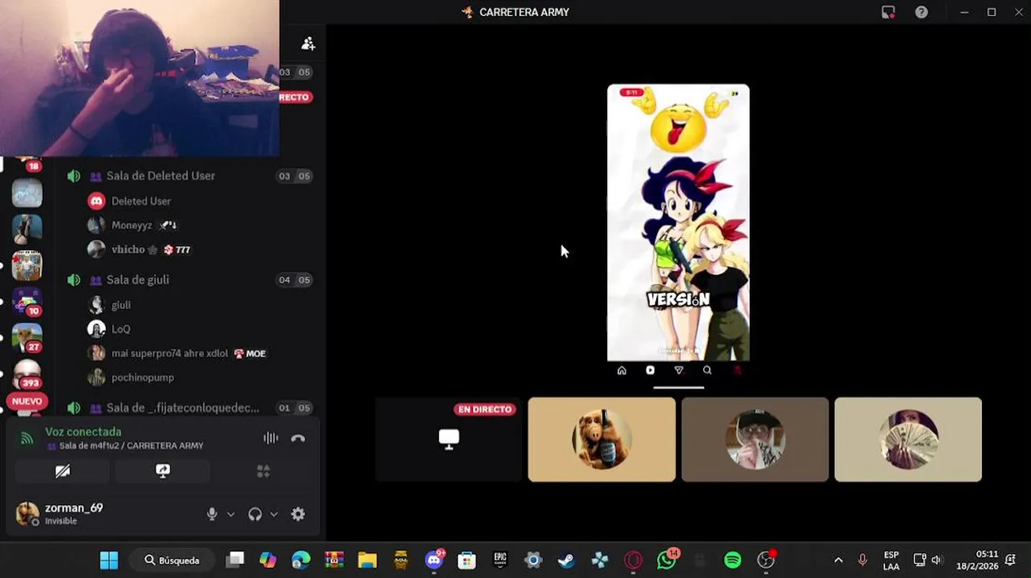The image size is (1031, 578).
Task: Open Discord user settings gear
Action: tap(298, 514)
